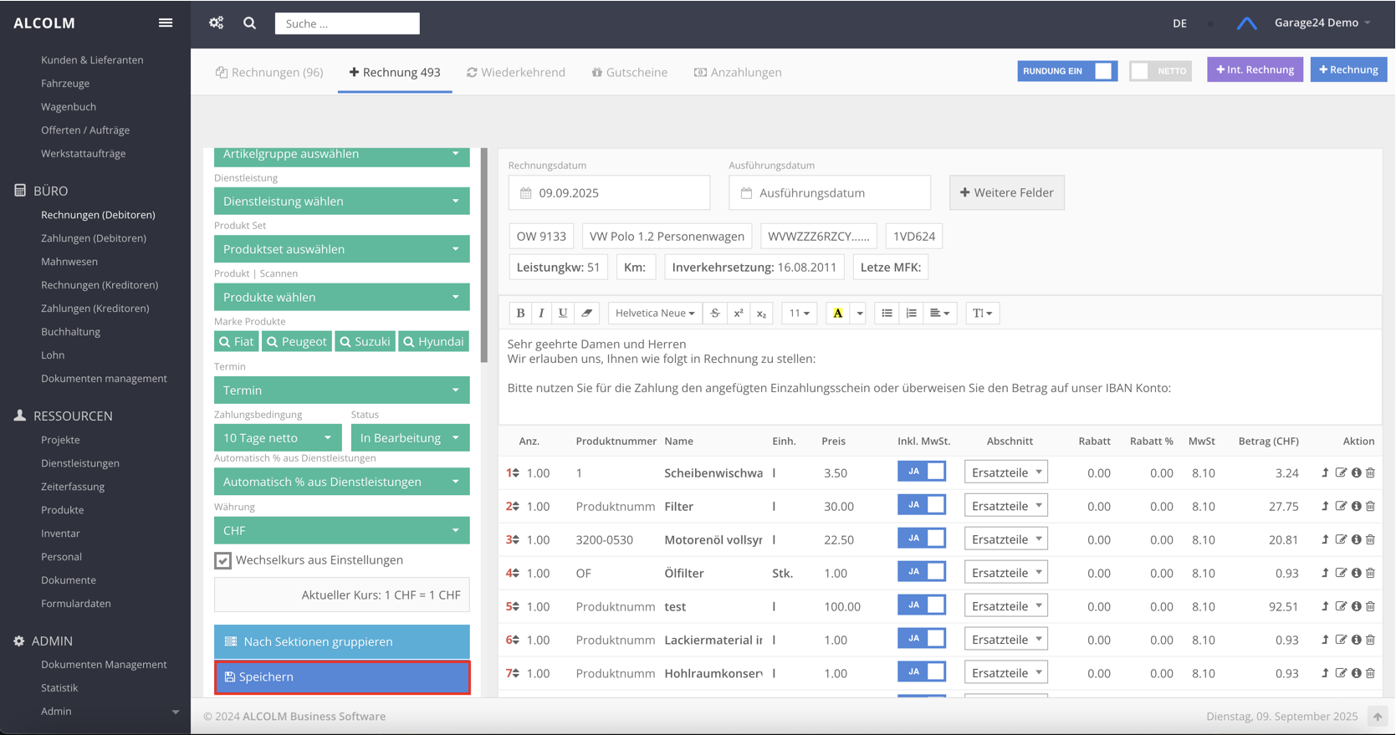Click the search magnifier icon
This screenshot has width=1396, height=735.
(249, 23)
